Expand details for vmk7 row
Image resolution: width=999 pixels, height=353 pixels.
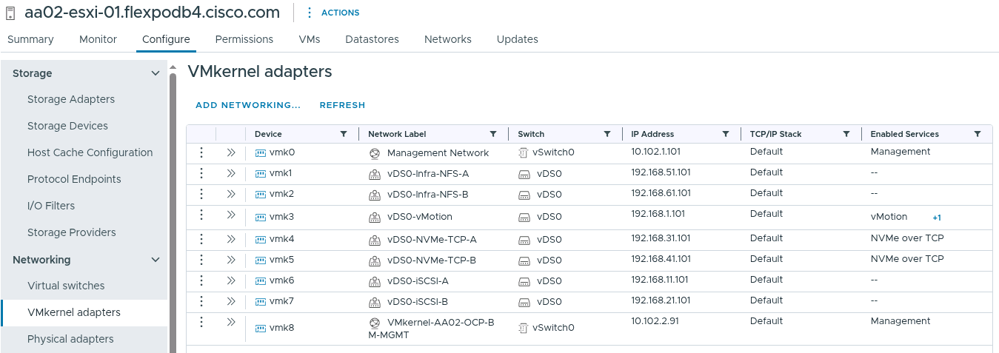click(x=230, y=301)
